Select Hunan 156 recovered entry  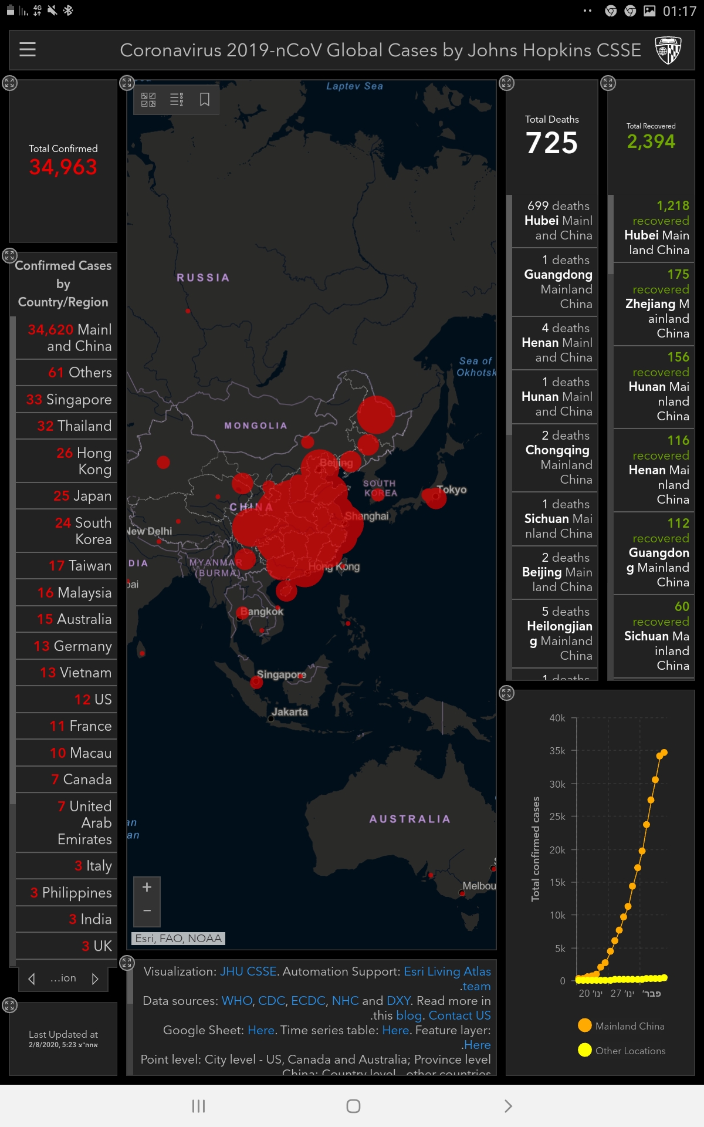(654, 387)
